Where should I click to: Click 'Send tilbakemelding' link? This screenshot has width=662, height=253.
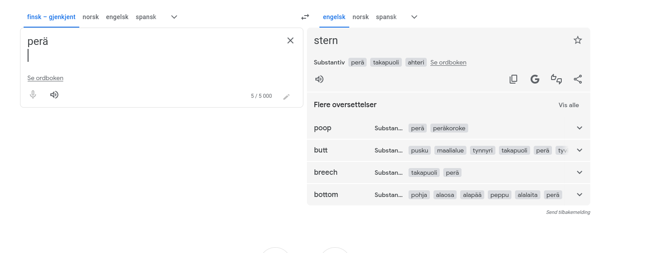pyautogui.click(x=568, y=212)
